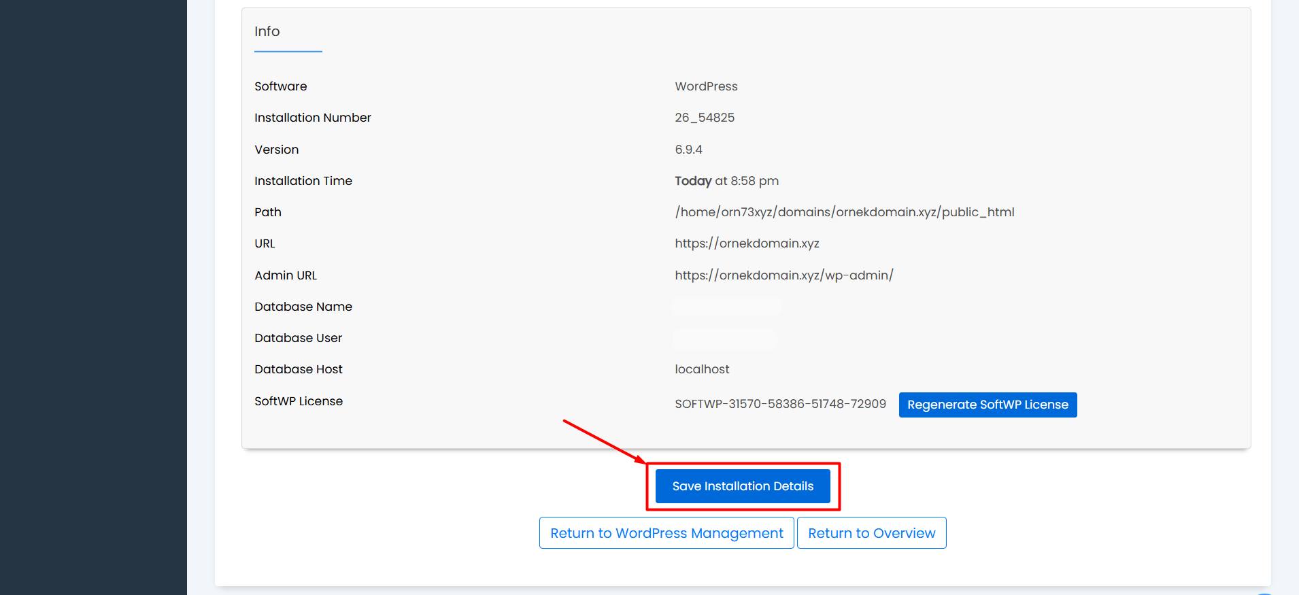Click the wp-admin Admin URL value
Screen dimensions: 1299x595
pos(783,275)
